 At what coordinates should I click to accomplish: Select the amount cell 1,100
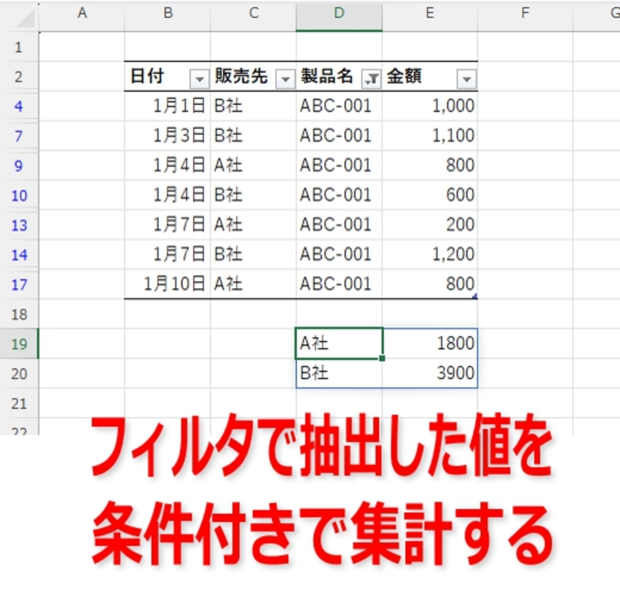430,136
